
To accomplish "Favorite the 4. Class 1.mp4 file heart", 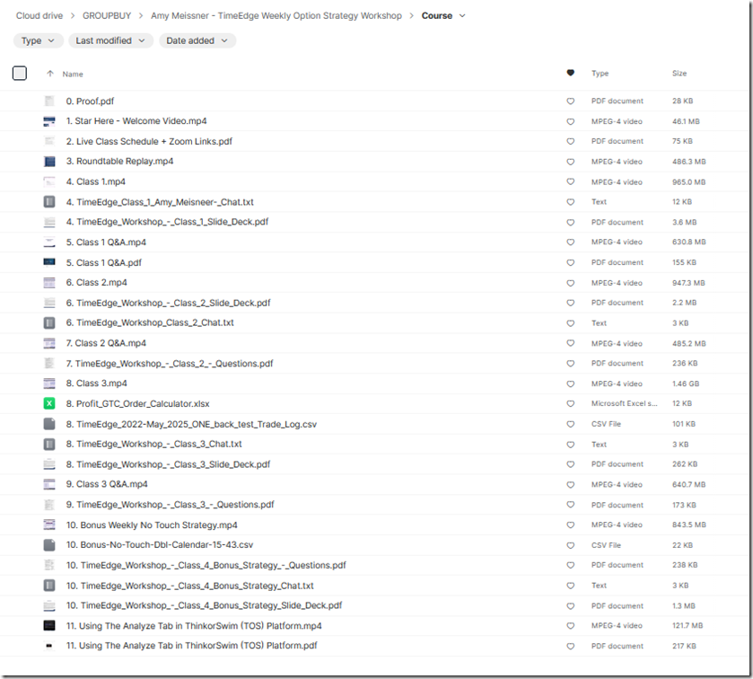I will 570,182.
